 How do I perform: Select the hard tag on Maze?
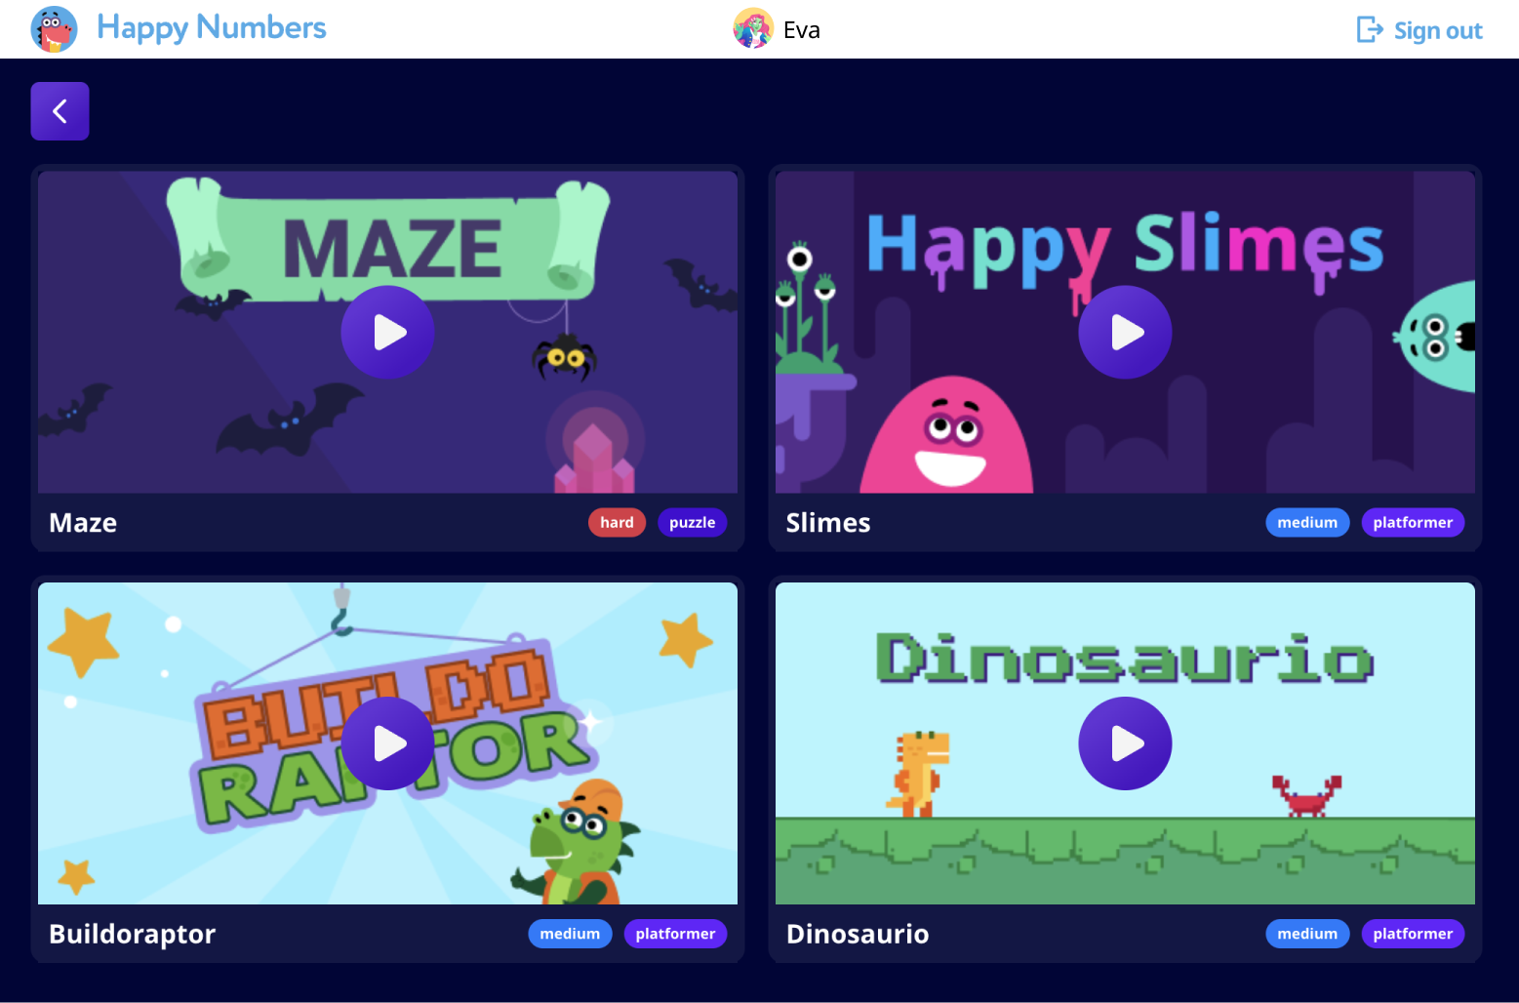click(x=617, y=523)
